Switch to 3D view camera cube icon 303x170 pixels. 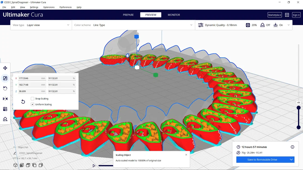coord(16,165)
